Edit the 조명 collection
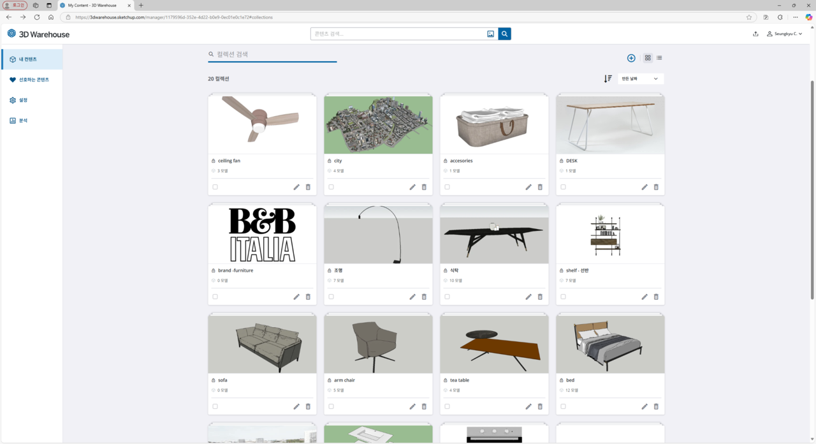The height and width of the screenshot is (444, 816). click(412, 297)
